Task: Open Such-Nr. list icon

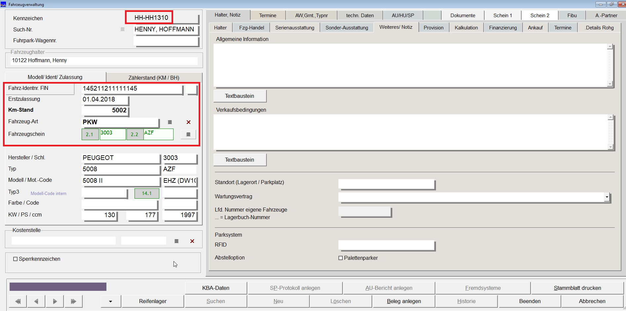Action: tap(123, 29)
